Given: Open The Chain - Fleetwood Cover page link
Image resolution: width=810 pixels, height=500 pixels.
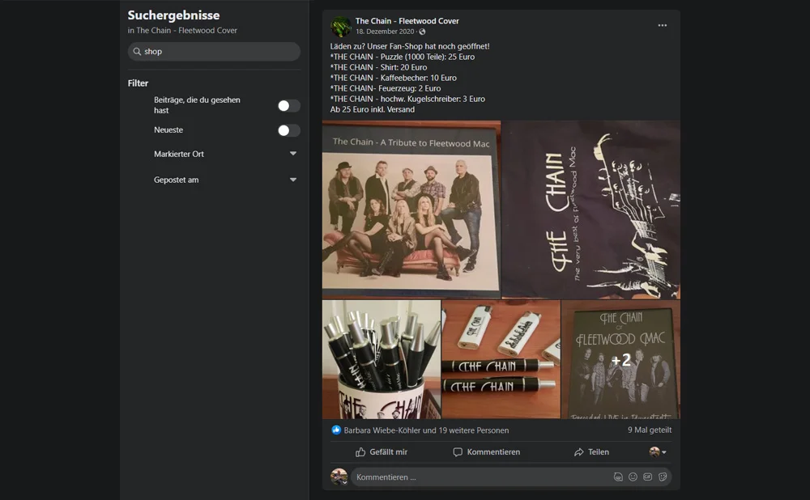Looking at the screenshot, I should [407, 21].
